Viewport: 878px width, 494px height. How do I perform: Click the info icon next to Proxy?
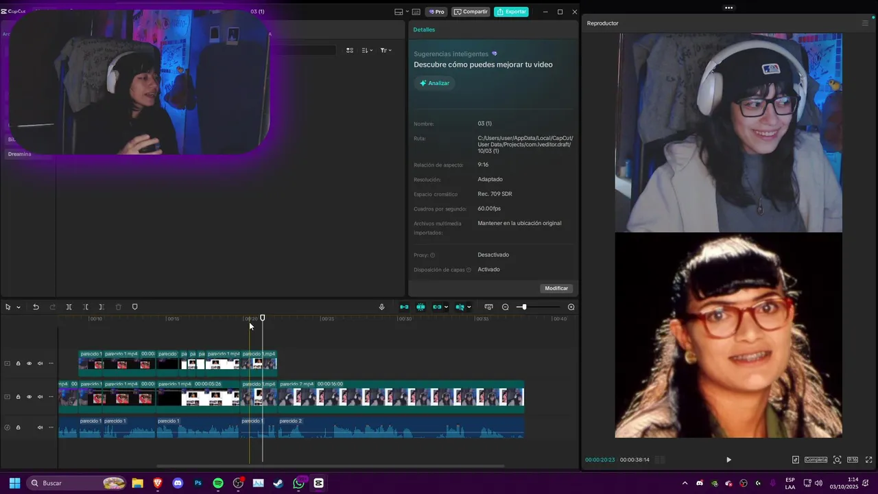coord(432,255)
